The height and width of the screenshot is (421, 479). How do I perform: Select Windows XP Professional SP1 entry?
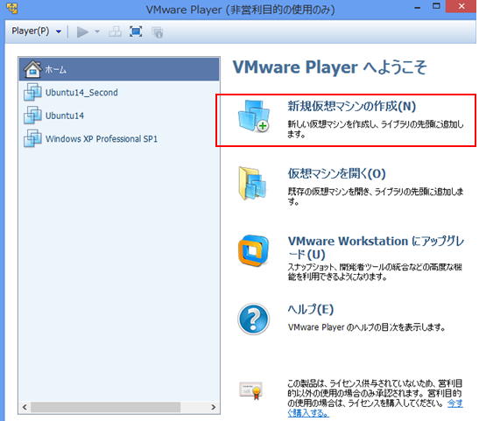click(119, 139)
